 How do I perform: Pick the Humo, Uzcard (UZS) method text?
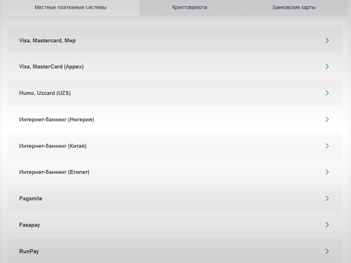click(45, 93)
